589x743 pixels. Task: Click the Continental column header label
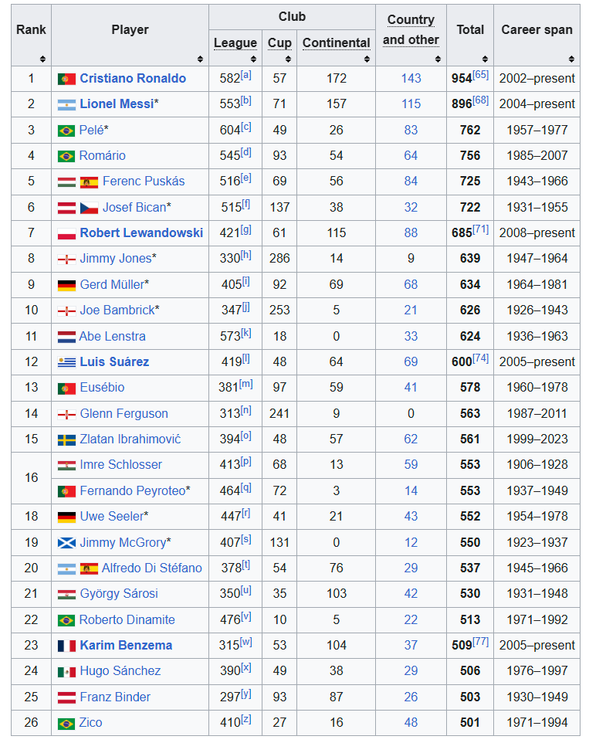(336, 43)
